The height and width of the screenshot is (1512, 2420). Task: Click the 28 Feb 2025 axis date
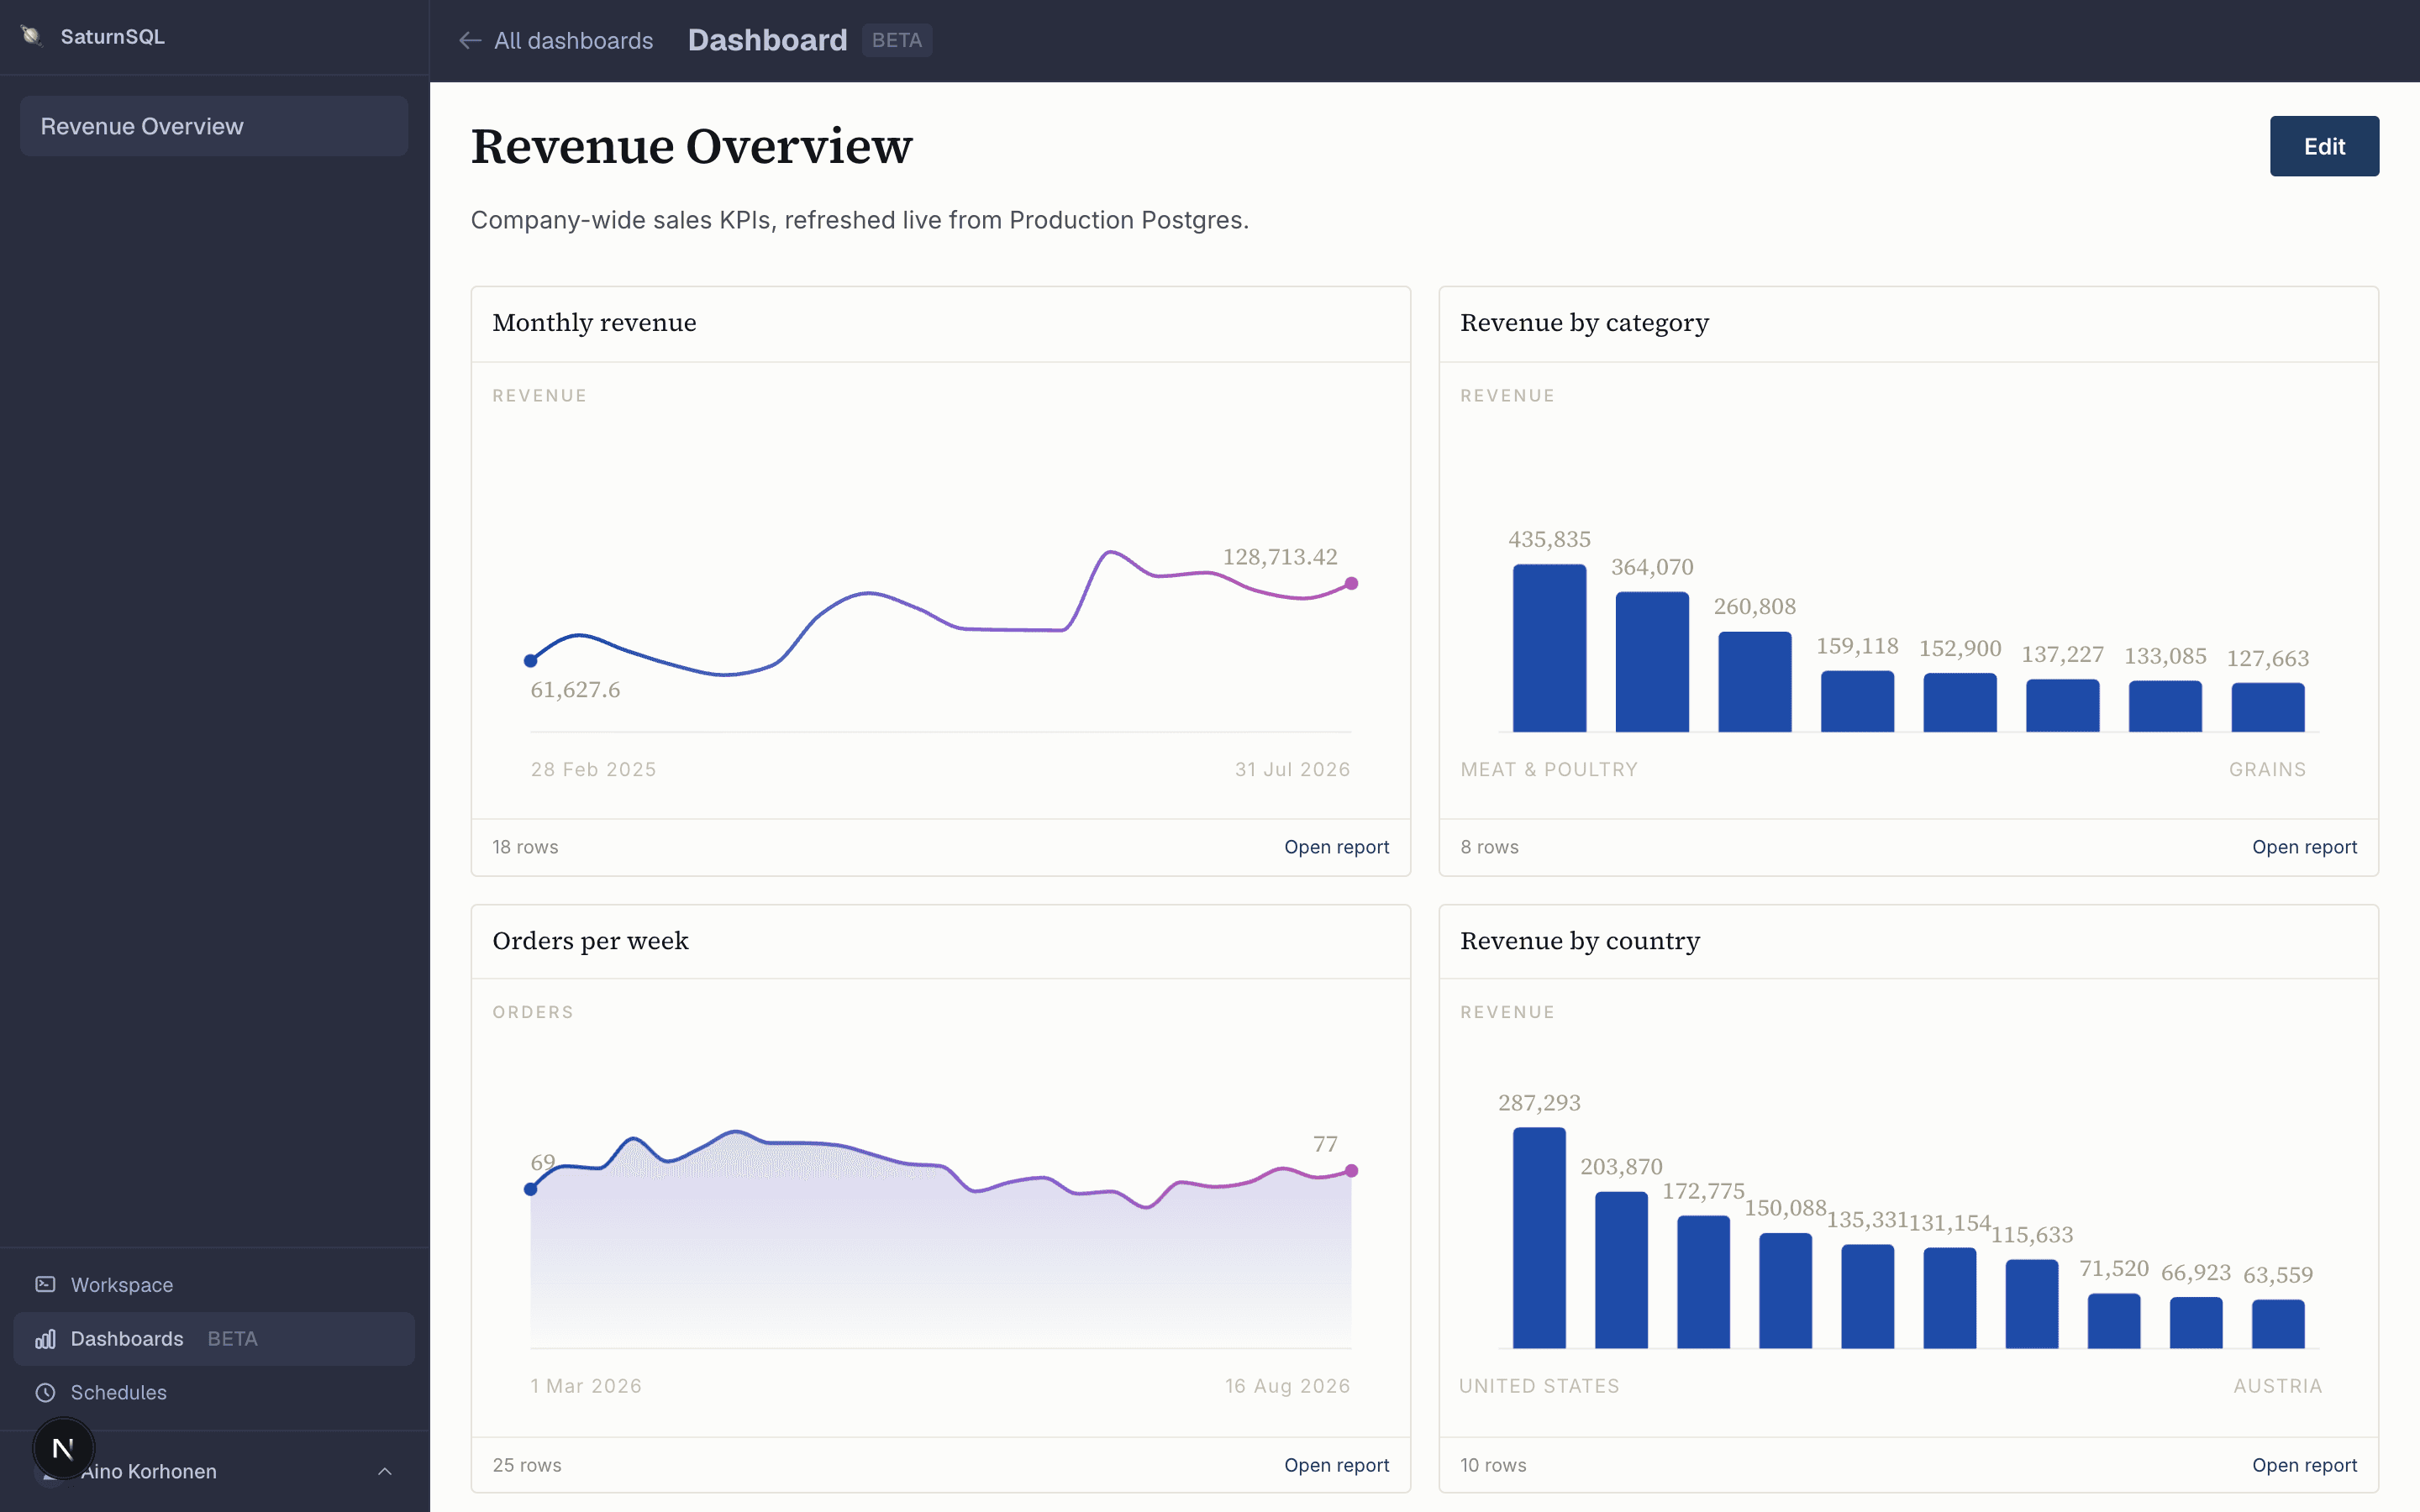(593, 769)
